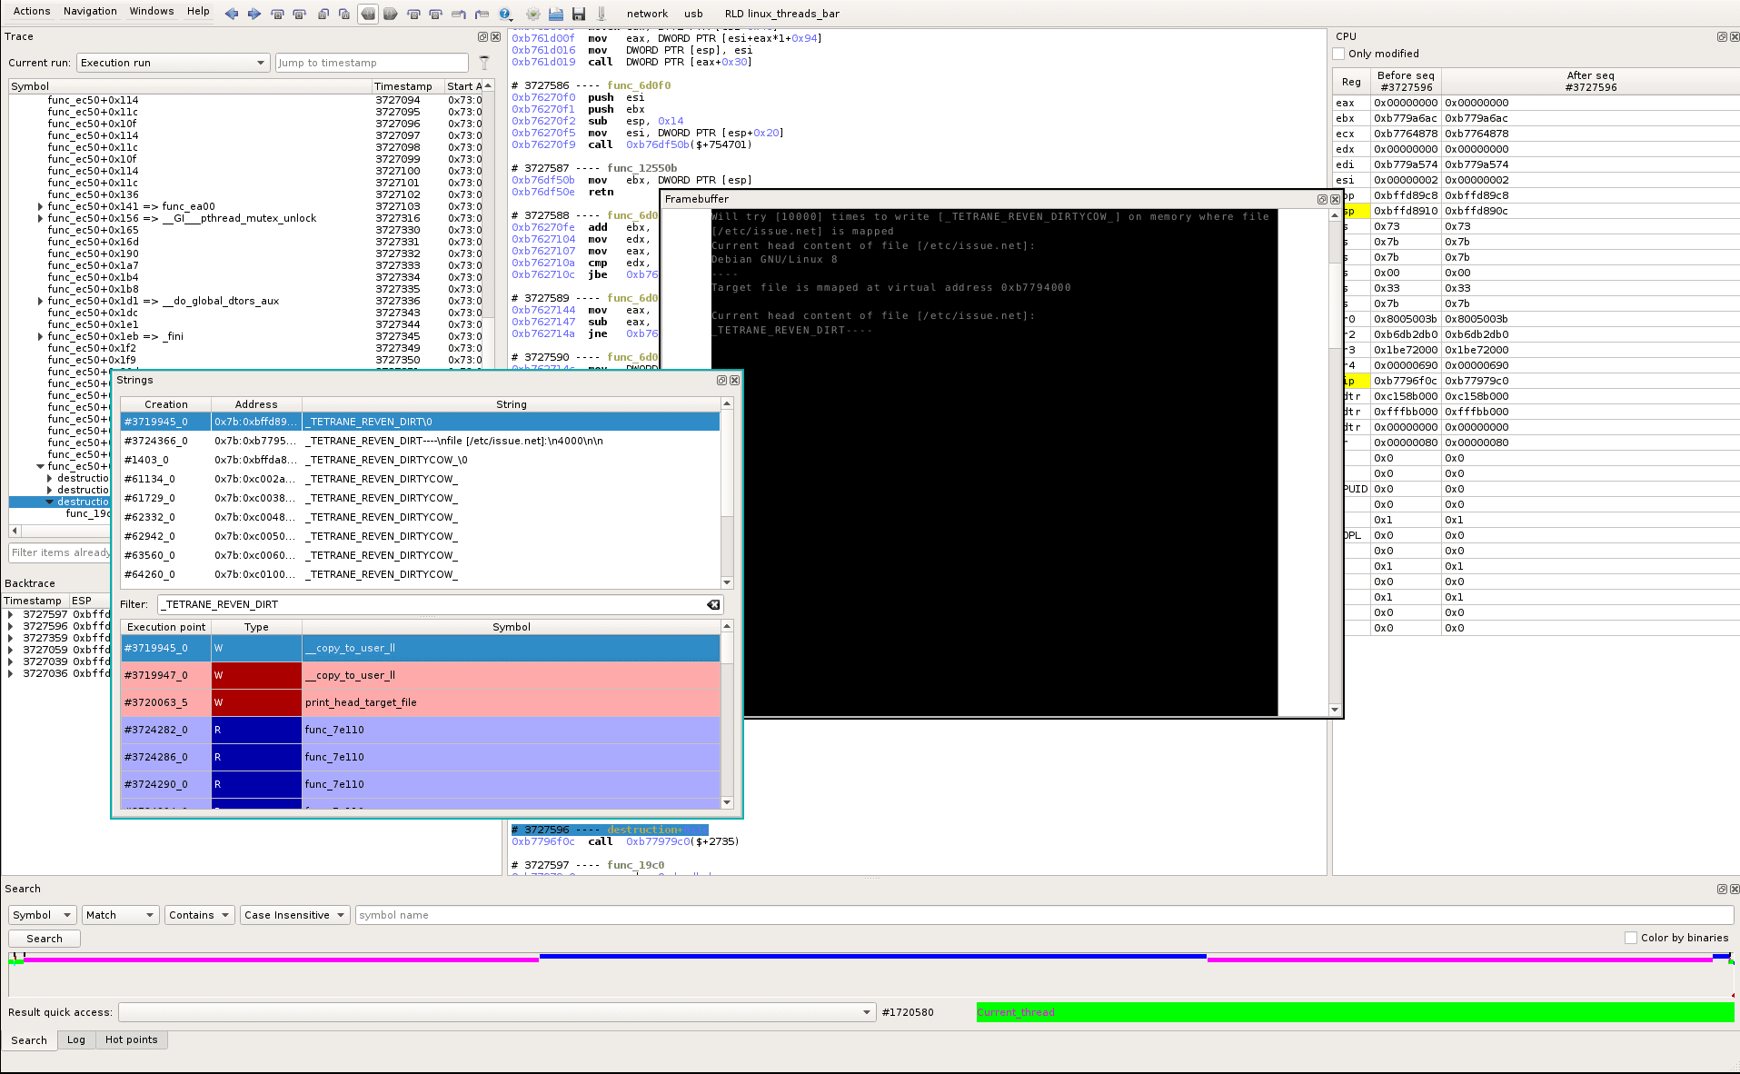Click the forward navigation arrow in the toolbar
The height and width of the screenshot is (1074, 1740).
[254, 14]
